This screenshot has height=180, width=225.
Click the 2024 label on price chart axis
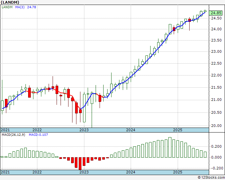click(x=131, y=130)
